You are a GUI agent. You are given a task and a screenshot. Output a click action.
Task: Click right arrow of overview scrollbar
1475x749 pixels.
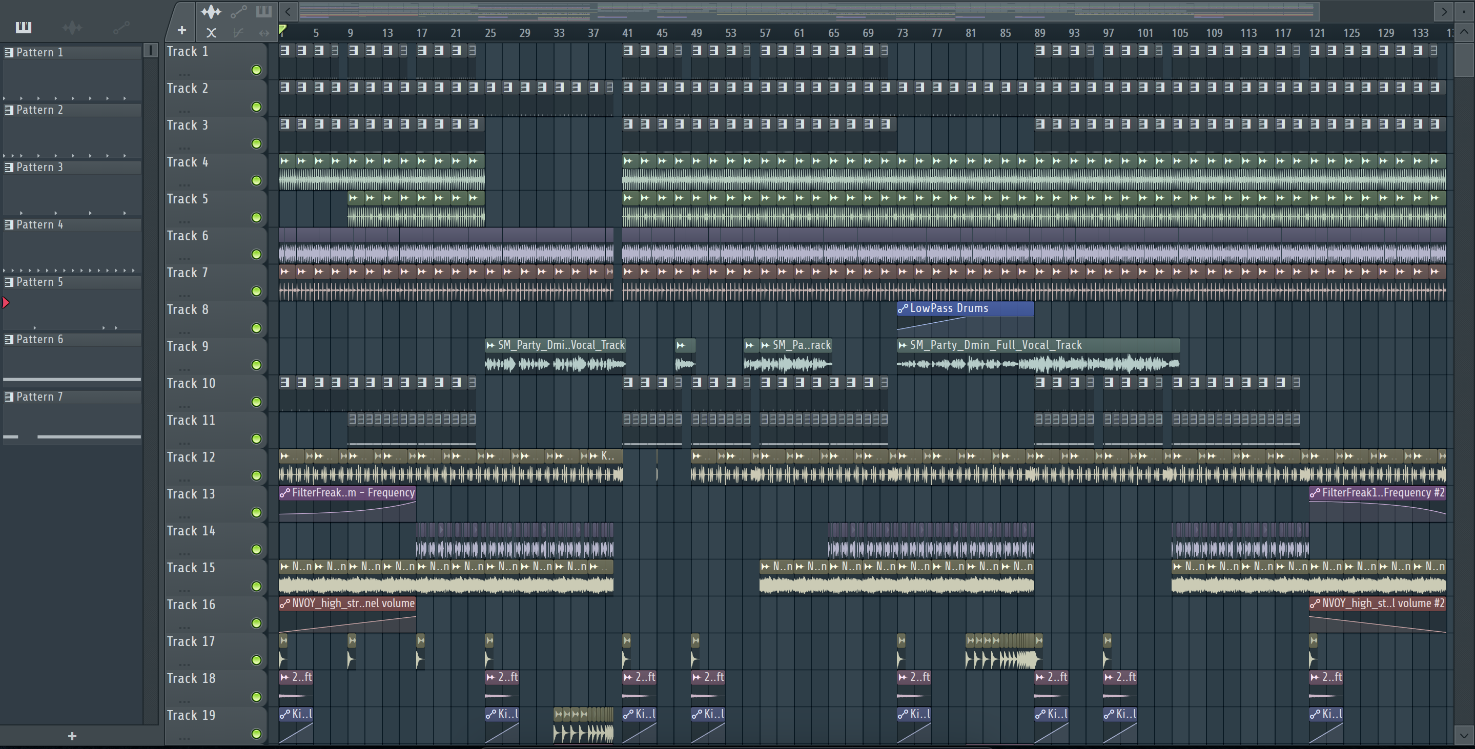pyautogui.click(x=1444, y=11)
